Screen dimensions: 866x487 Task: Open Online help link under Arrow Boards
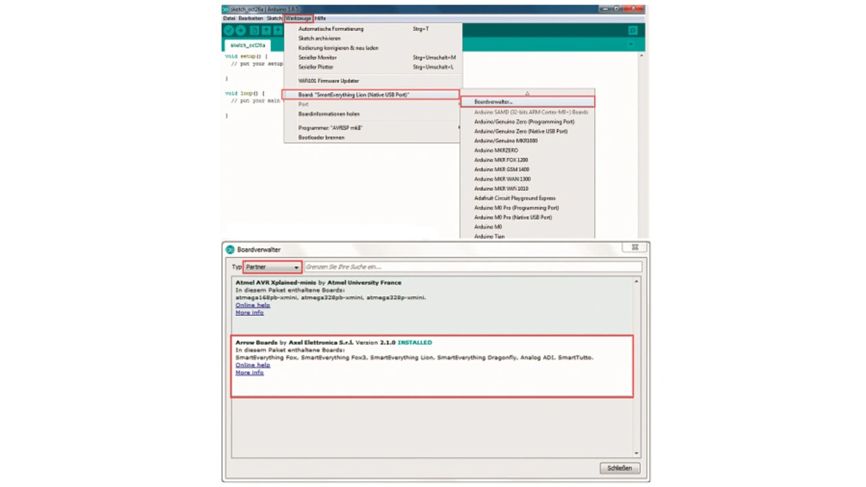pyautogui.click(x=252, y=365)
